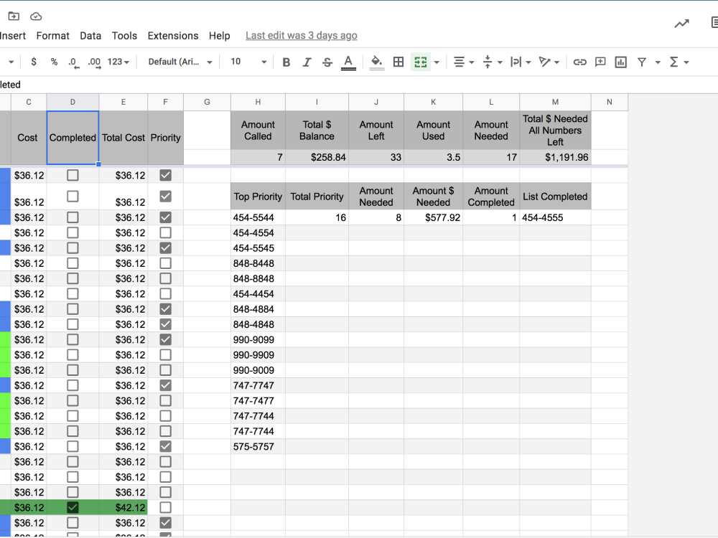
Task: Insert a comment from the toolbar
Action: coord(600,62)
